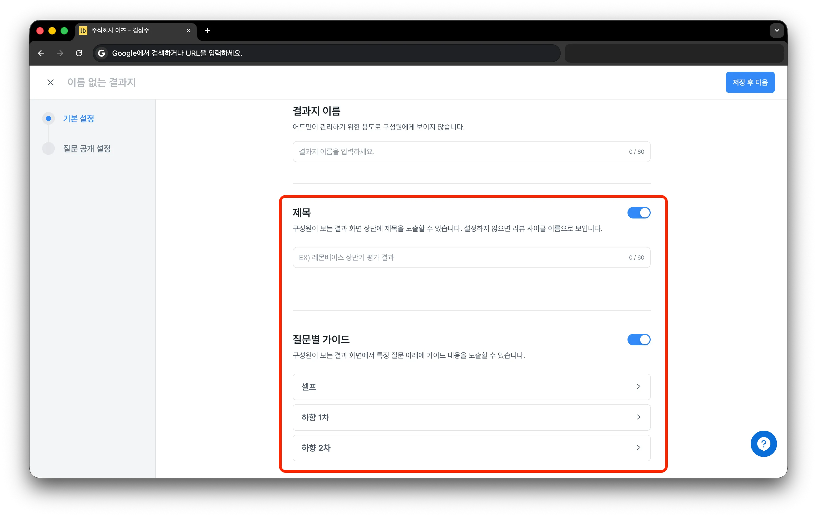Click the 질문별 가이드 heading
The image size is (817, 517).
point(321,340)
